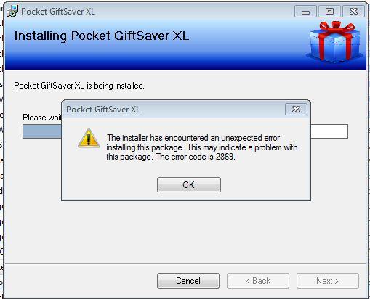
Task: Close the main installer window
Action: tap(353, 12)
